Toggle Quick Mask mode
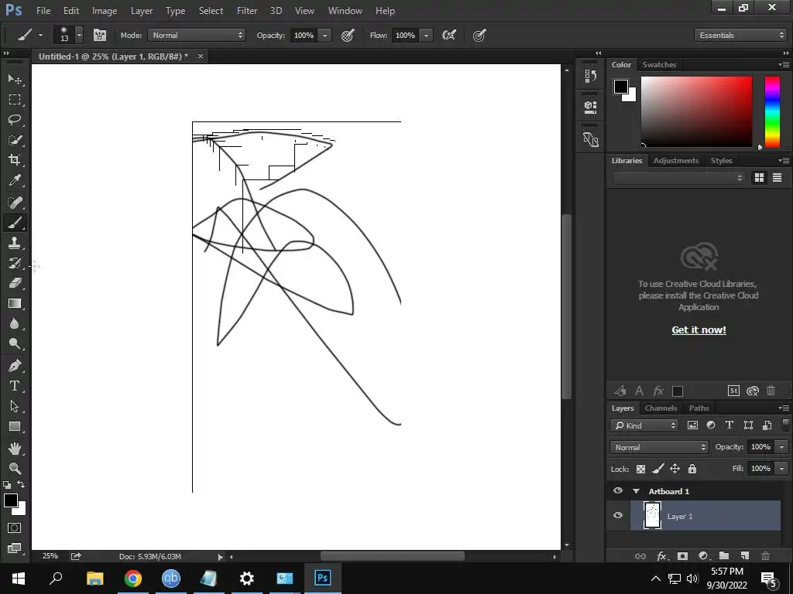The image size is (793, 594). (x=15, y=527)
